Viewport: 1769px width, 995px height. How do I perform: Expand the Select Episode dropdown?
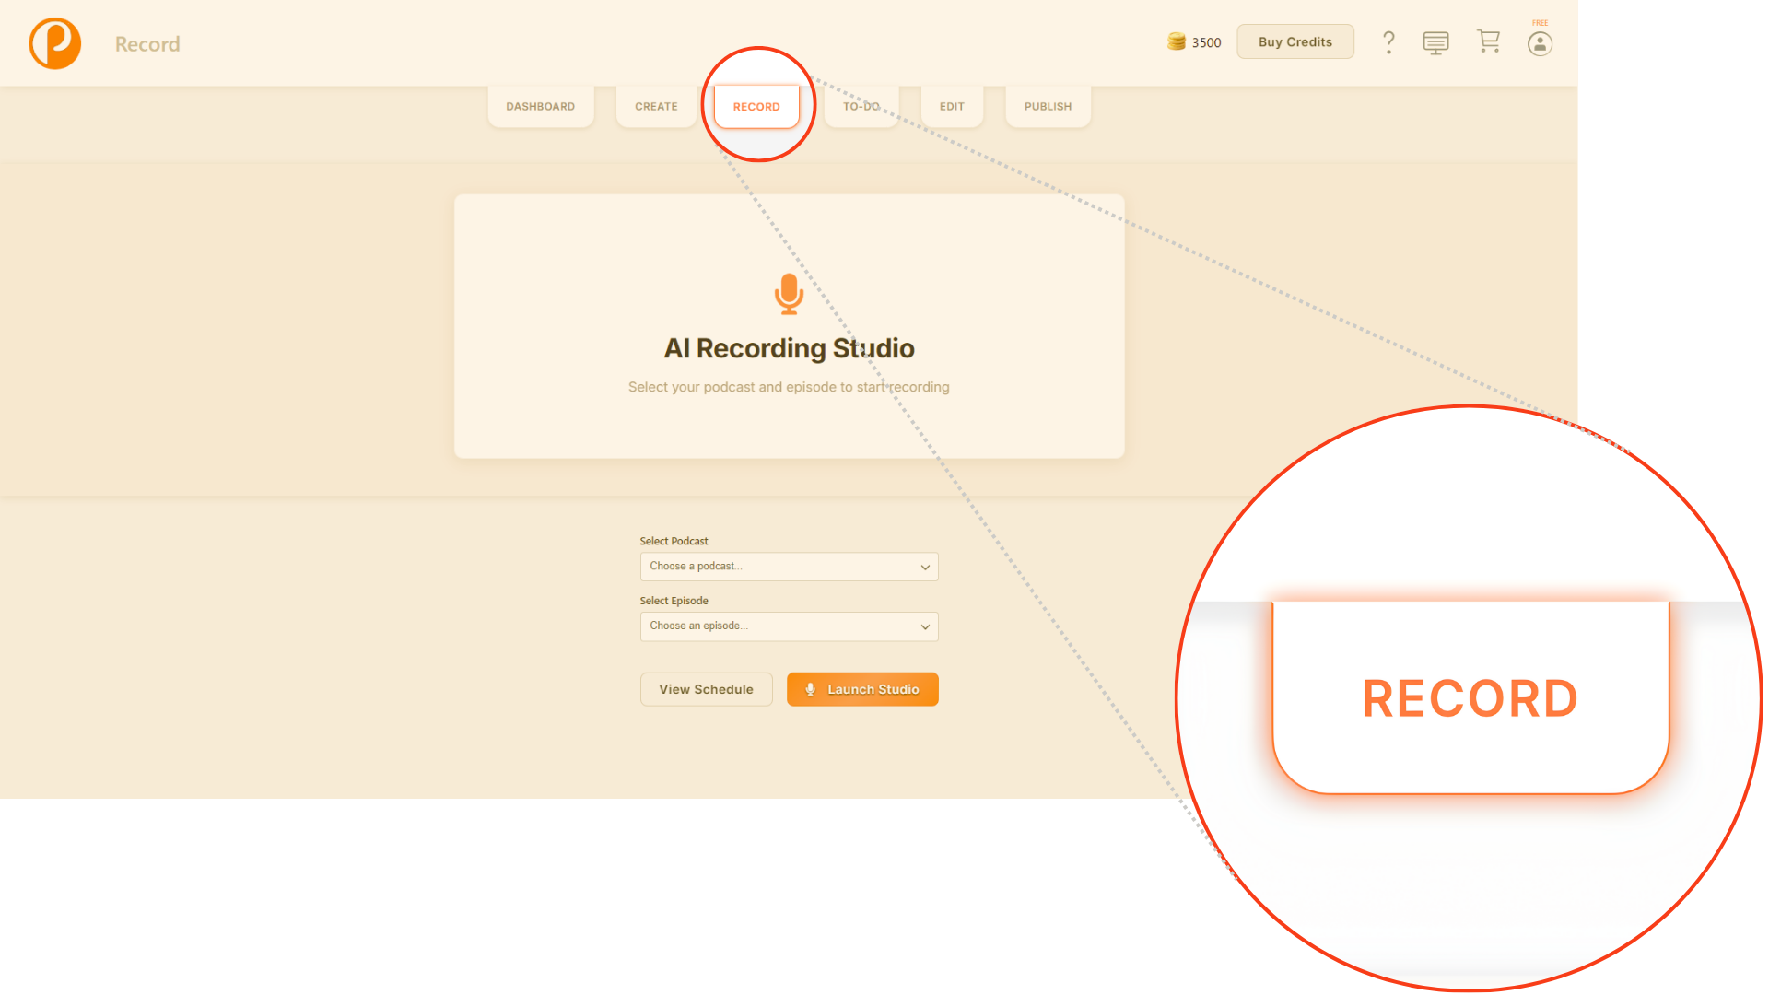click(789, 626)
